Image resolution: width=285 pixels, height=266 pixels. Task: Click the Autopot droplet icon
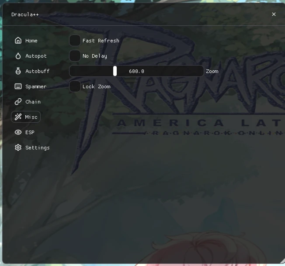click(x=18, y=56)
